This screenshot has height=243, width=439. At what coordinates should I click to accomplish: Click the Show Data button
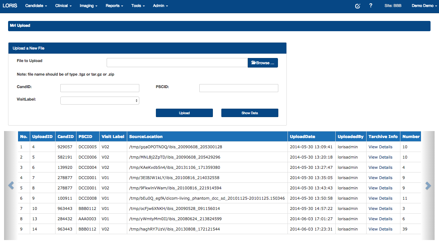tap(250, 113)
